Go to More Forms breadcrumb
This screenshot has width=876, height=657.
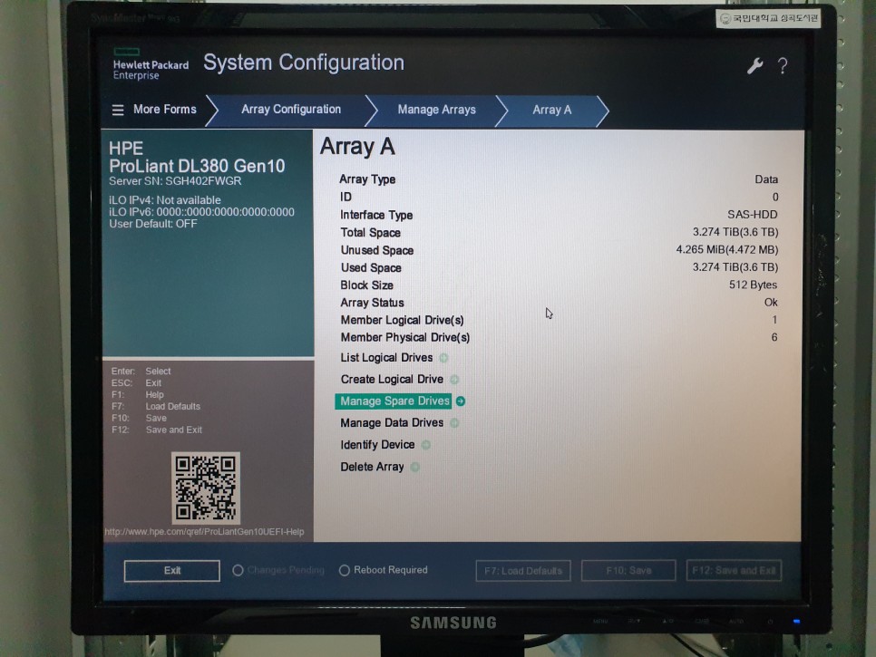pos(165,110)
